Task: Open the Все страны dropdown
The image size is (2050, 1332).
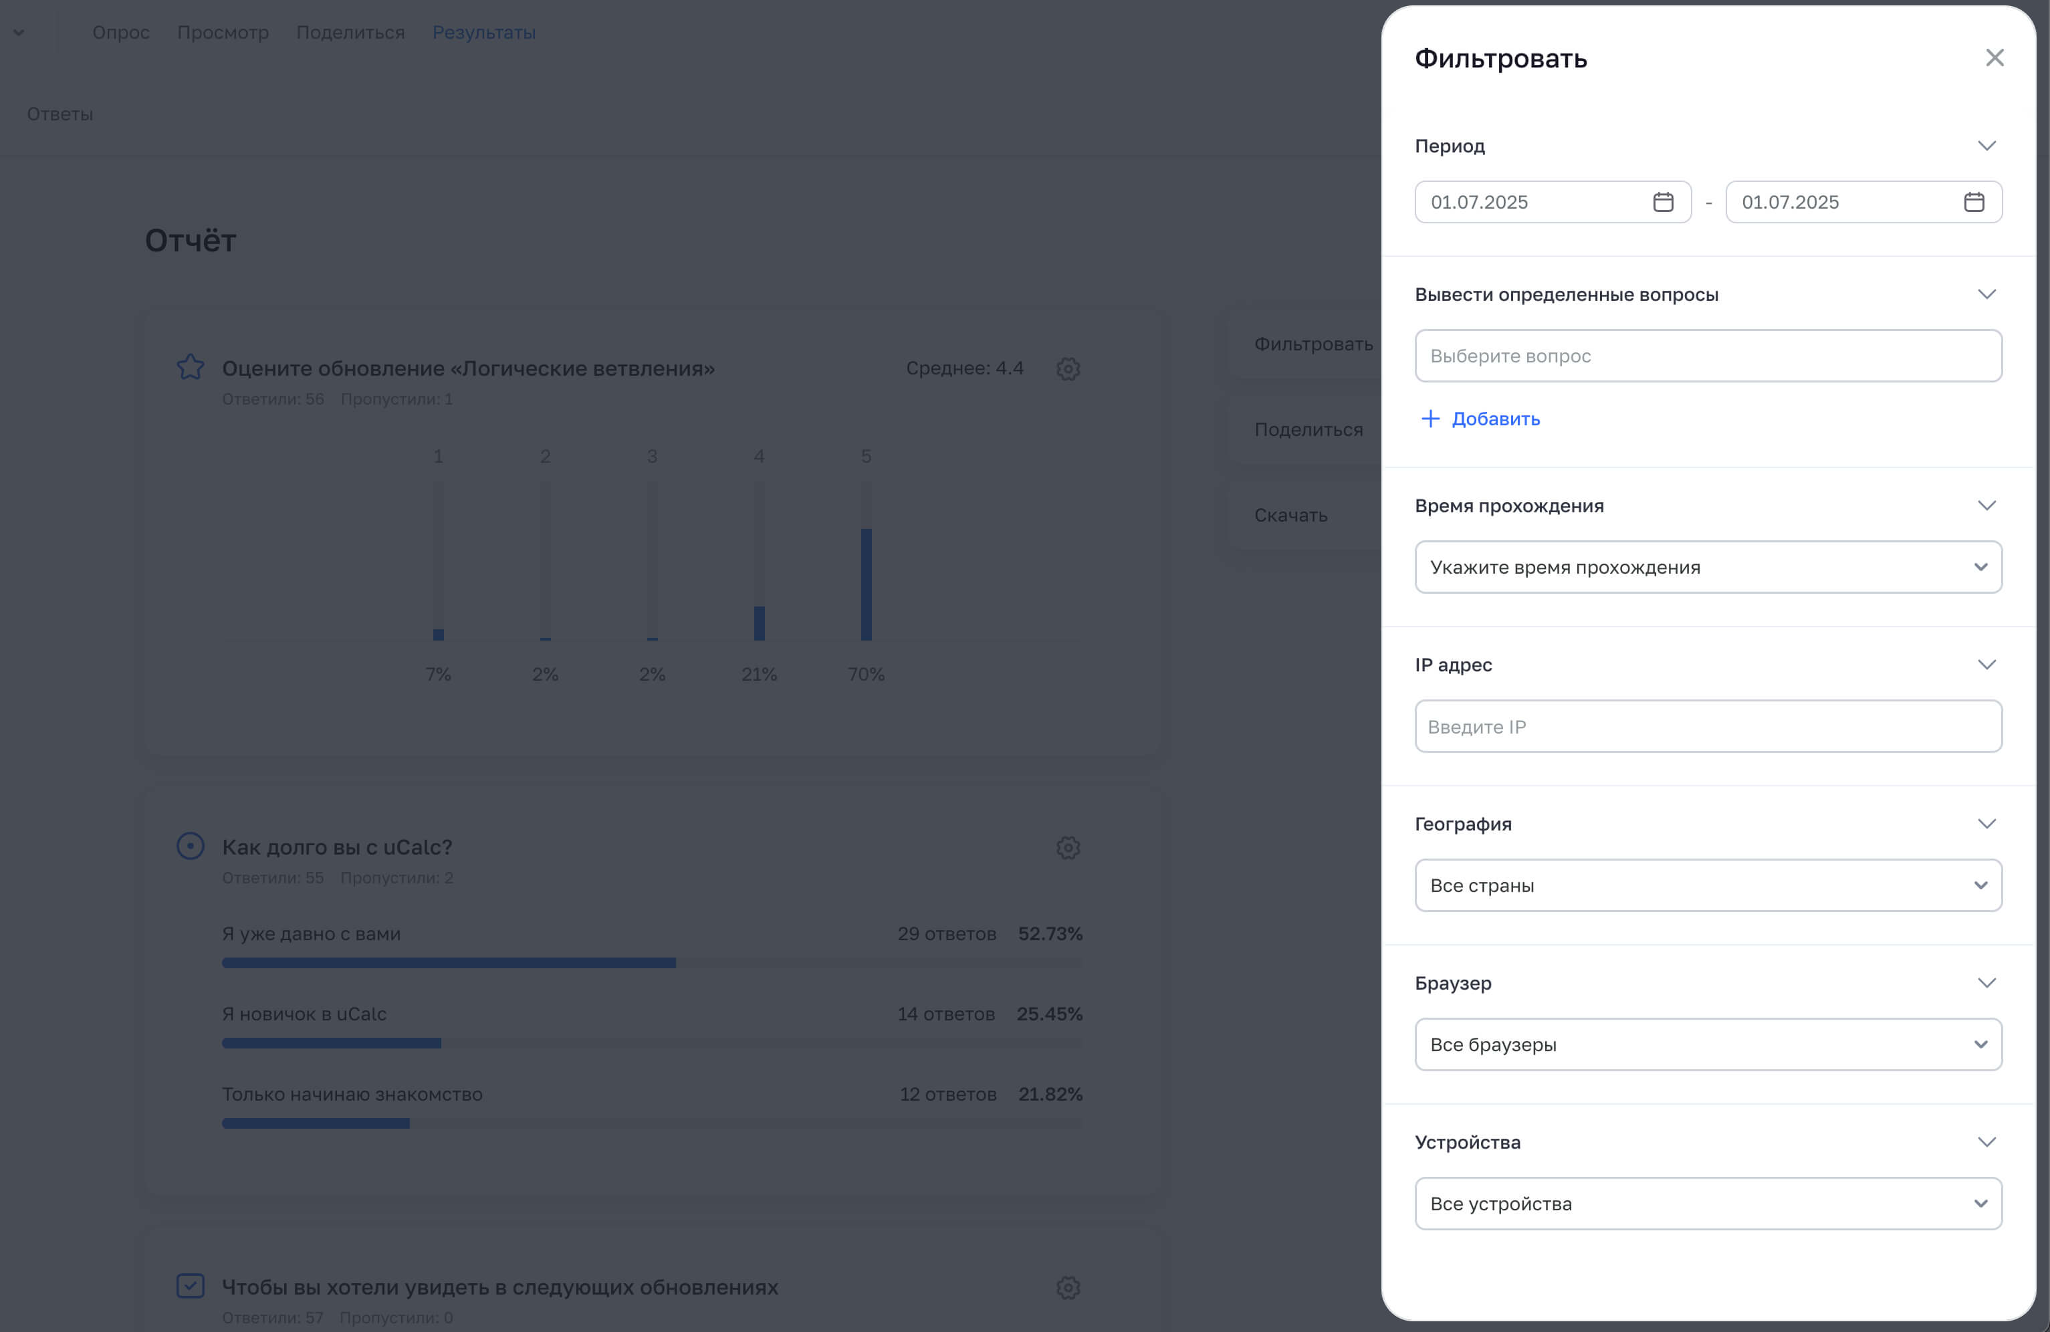Action: coord(1708,885)
